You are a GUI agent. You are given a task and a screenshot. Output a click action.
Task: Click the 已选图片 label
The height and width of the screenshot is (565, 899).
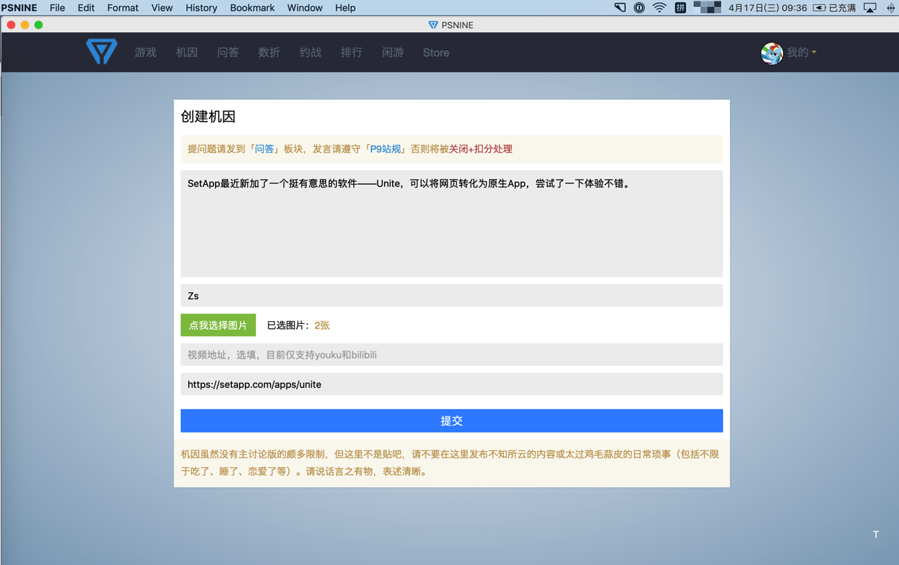click(x=289, y=325)
